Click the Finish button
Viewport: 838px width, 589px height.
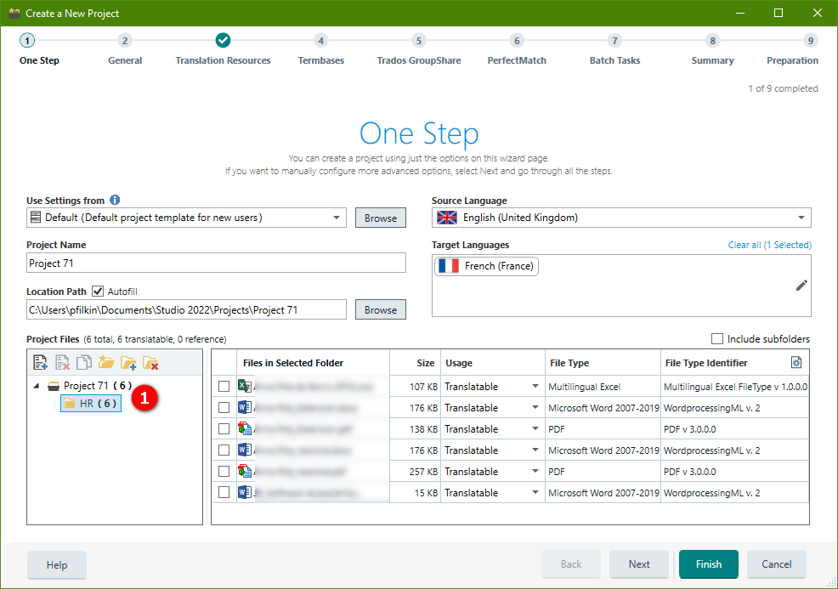click(x=709, y=564)
